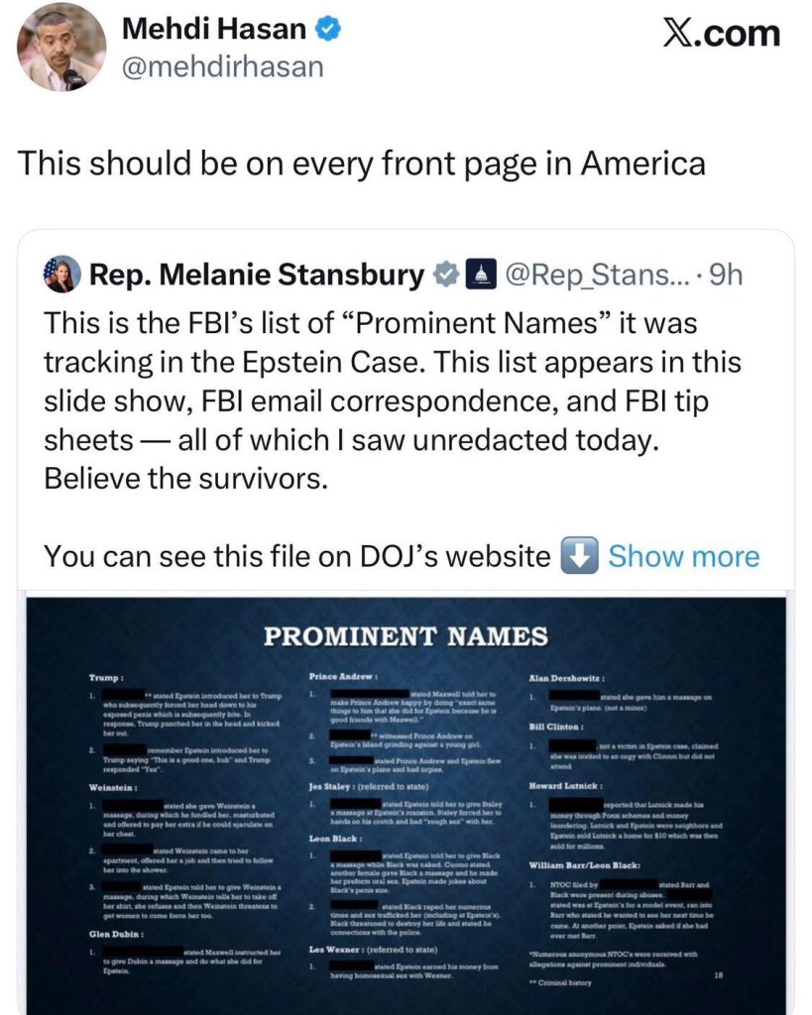The image size is (812, 1015).
Task: Click the gray verified badge beside Stansbury
Action: tap(448, 275)
